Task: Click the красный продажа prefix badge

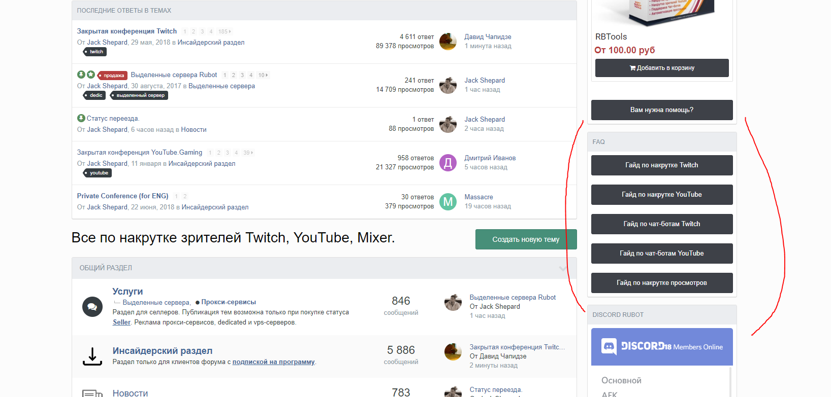Action: tap(112, 76)
